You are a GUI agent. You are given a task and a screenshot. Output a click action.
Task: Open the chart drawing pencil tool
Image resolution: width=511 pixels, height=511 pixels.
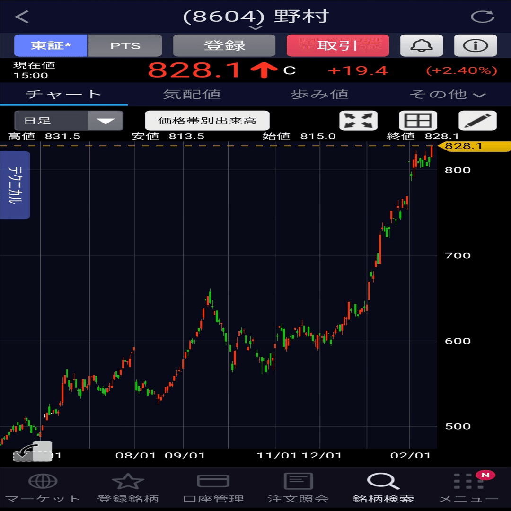[x=478, y=121]
